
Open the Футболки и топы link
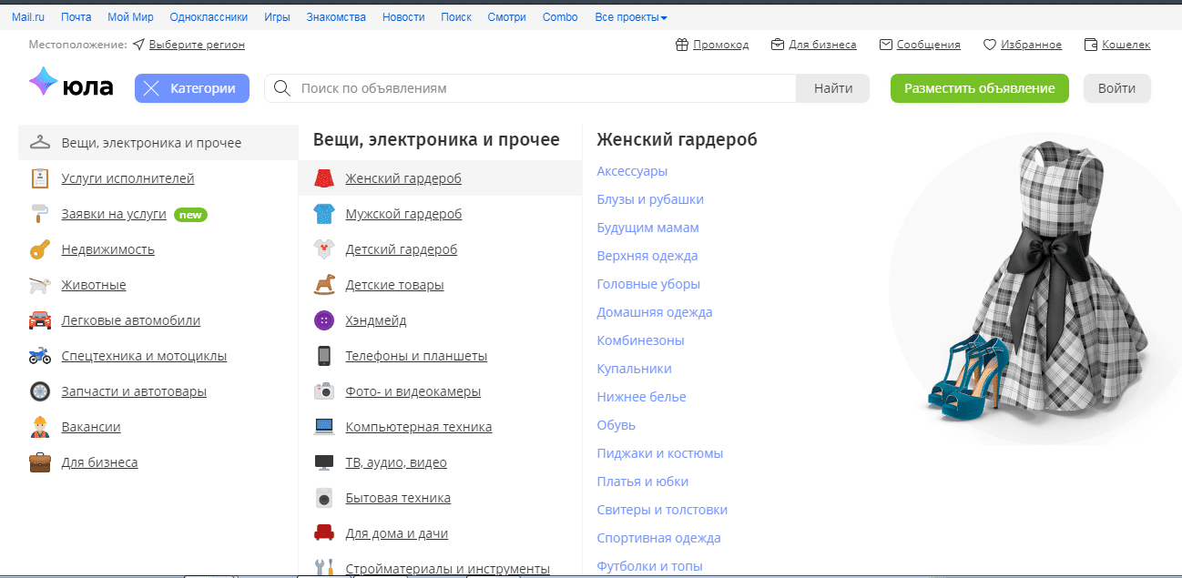[649, 566]
